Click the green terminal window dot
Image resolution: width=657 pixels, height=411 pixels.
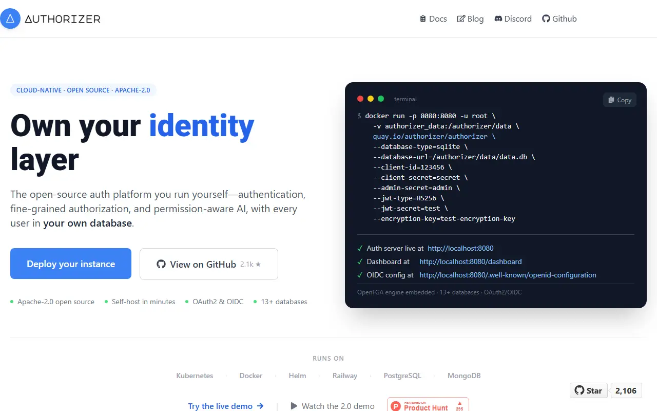381,99
